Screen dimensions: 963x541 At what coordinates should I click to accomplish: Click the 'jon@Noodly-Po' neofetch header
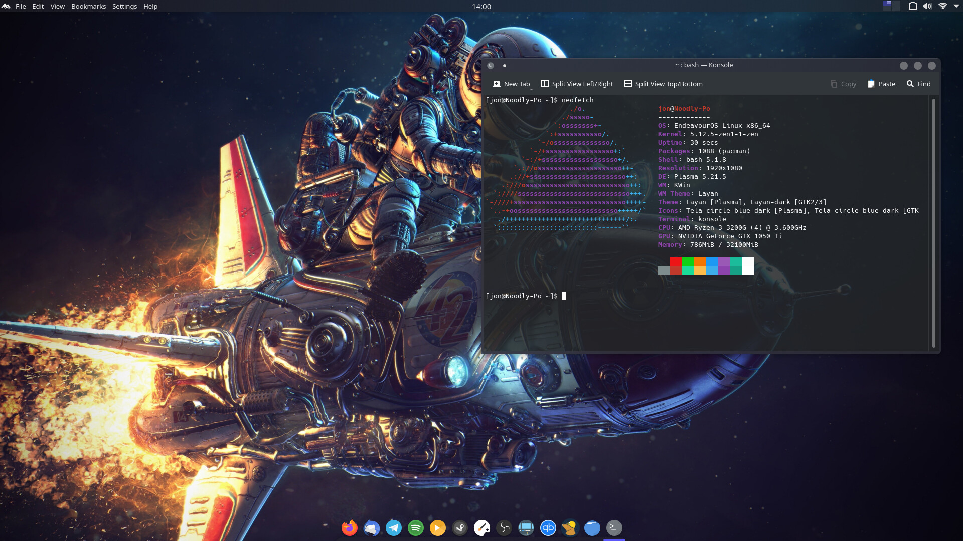point(684,109)
